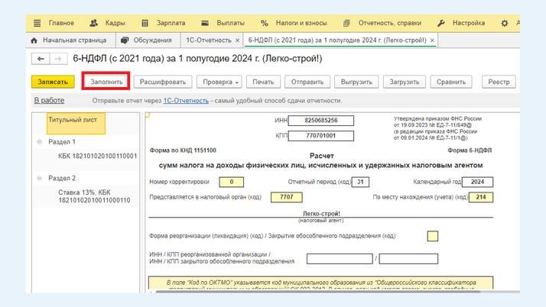Image resolution: width=546 pixels, height=307 pixels.
Task: Click the Зарплата calculator icon
Action: pos(145,24)
